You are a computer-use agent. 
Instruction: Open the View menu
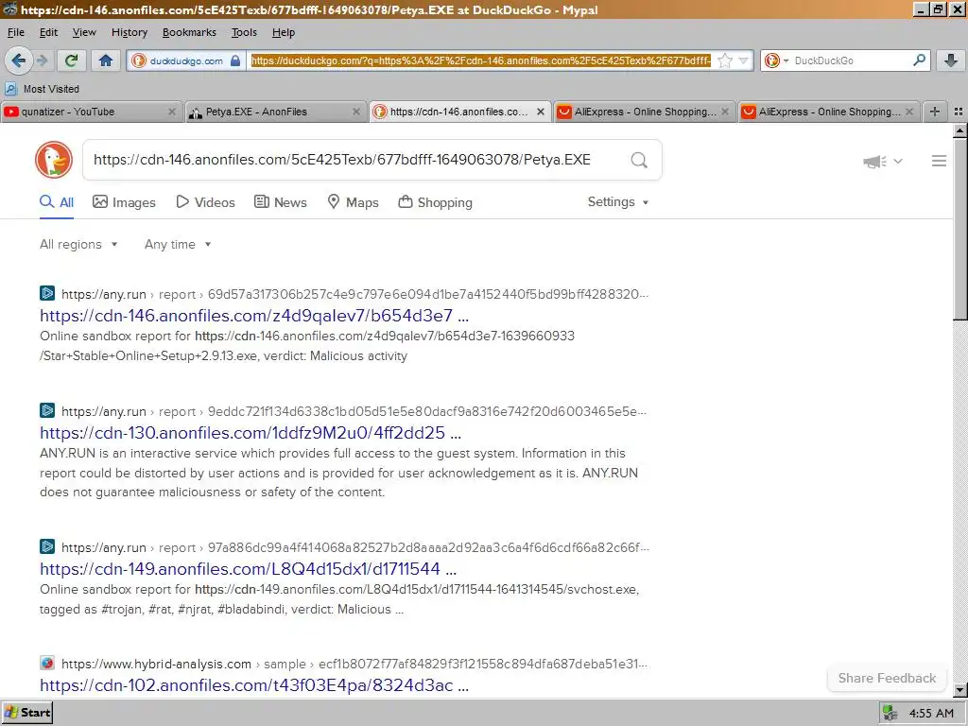pos(84,32)
